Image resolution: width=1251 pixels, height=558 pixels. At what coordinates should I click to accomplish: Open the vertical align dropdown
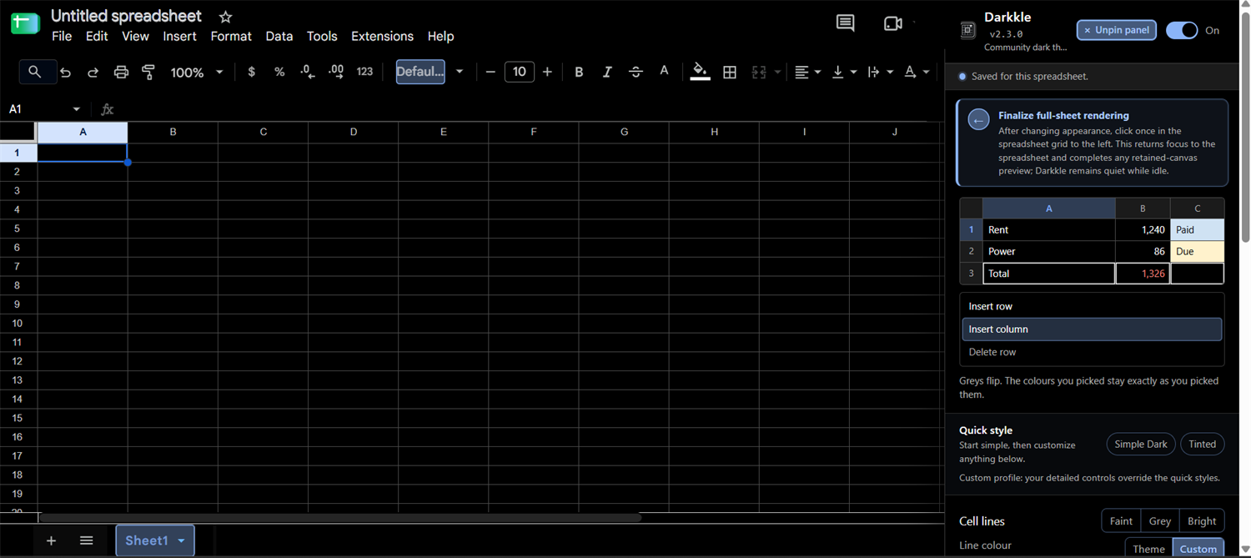[x=844, y=73]
